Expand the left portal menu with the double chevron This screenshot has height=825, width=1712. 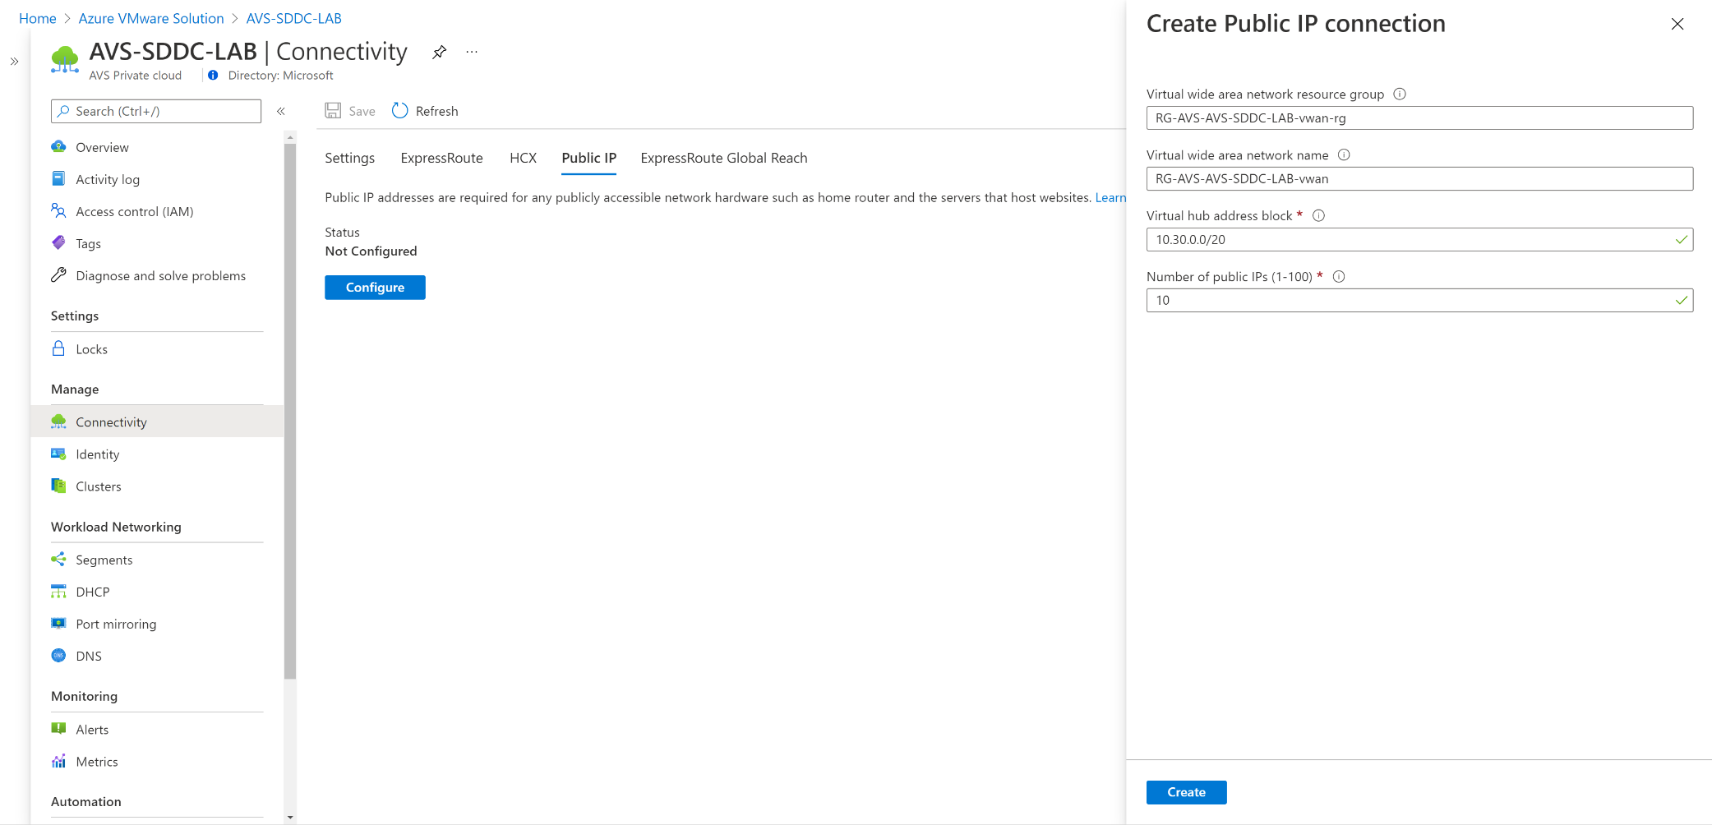click(14, 62)
